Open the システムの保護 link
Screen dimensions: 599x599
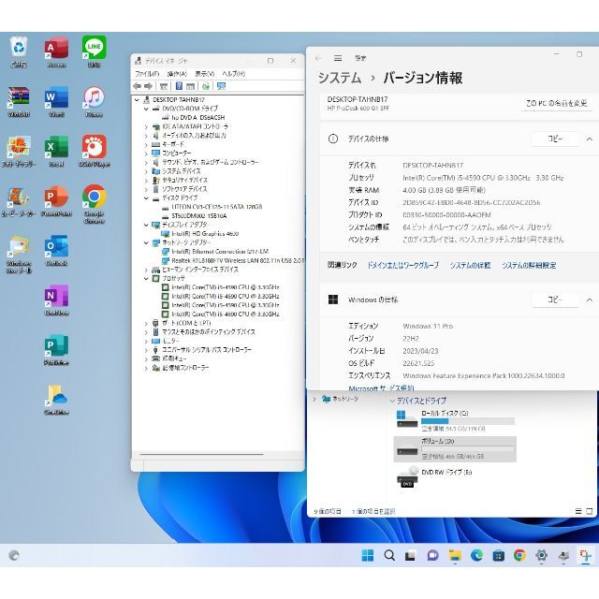(470, 265)
